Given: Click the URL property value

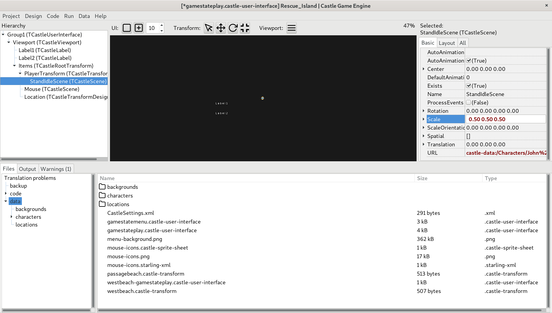Looking at the screenshot, I should coord(506,153).
